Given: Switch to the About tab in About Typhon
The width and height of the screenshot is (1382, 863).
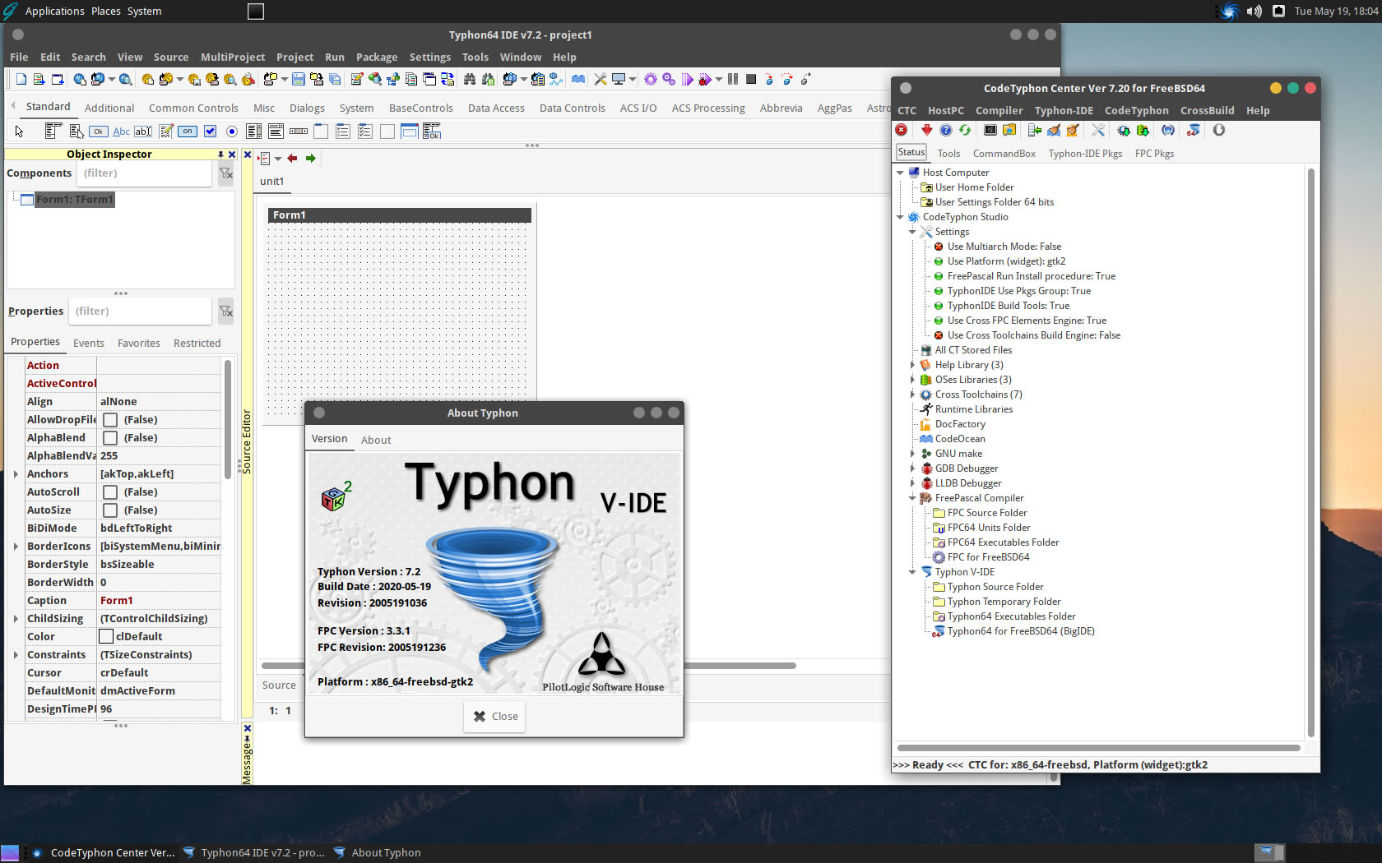Looking at the screenshot, I should 376,441.
